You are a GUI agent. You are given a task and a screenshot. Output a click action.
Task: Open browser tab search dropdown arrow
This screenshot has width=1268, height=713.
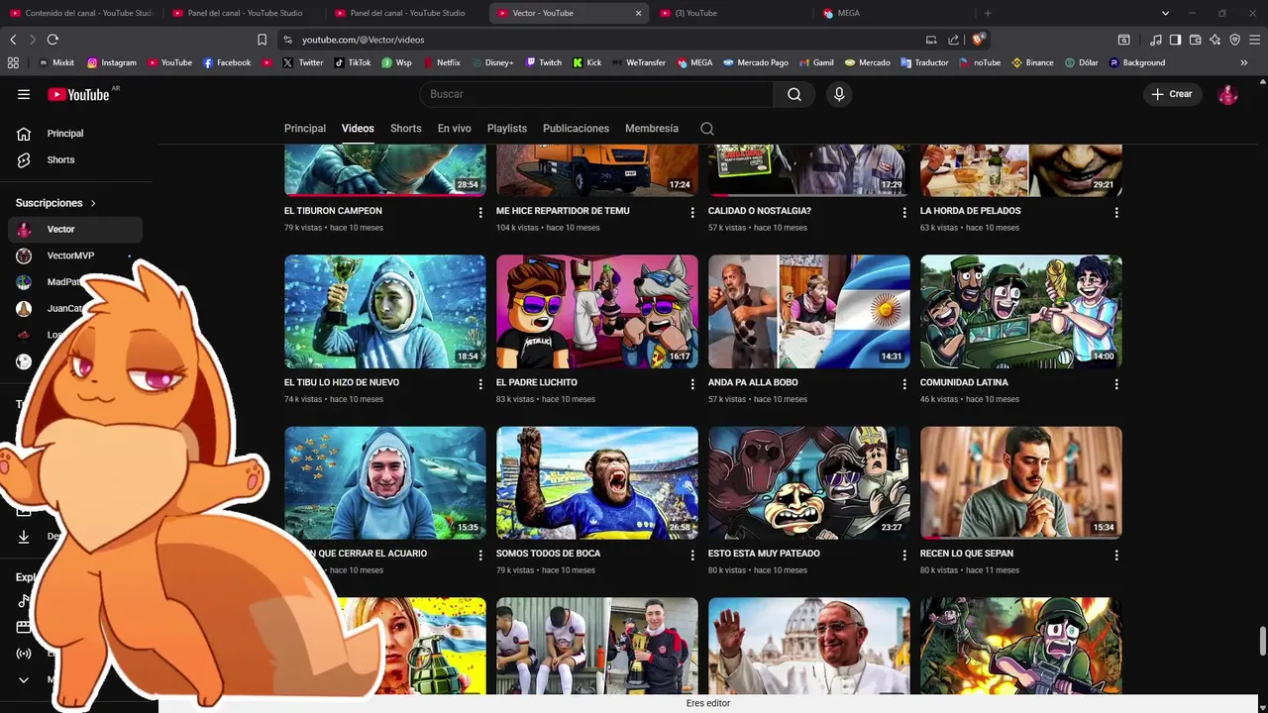click(1165, 13)
